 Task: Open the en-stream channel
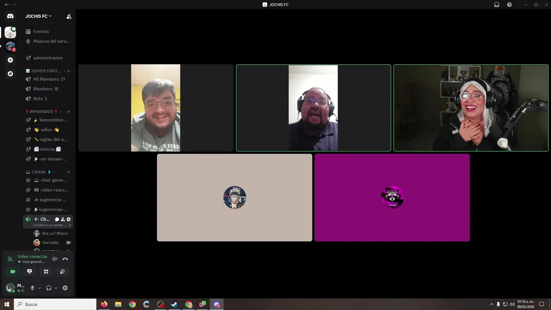point(48,159)
